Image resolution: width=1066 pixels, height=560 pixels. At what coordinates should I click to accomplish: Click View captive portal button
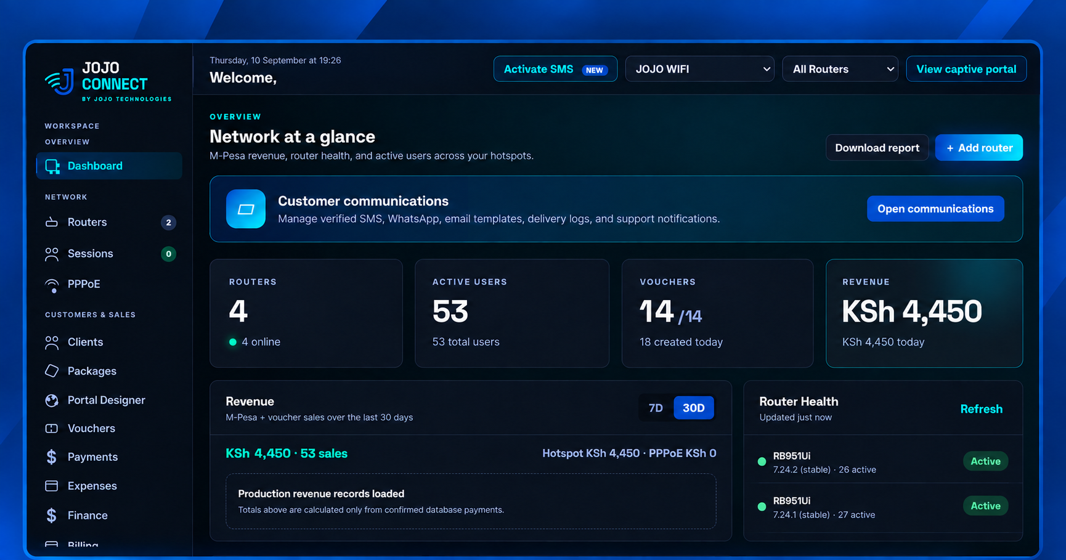pyautogui.click(x=966, y=69)
